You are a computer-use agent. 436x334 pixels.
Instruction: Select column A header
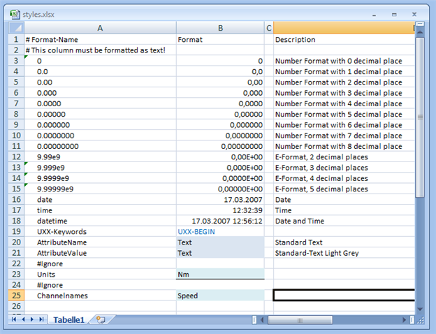(x=100, y=28)
